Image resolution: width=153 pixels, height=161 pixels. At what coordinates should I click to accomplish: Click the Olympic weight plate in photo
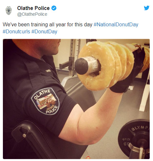pyautogui.click(x=134, y=138)
